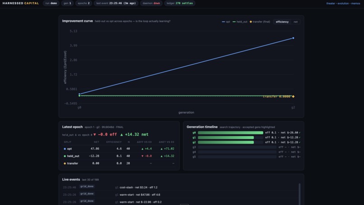Select the empty g3 generation row
The image size is (364, 205).
[x=246, y=147]
